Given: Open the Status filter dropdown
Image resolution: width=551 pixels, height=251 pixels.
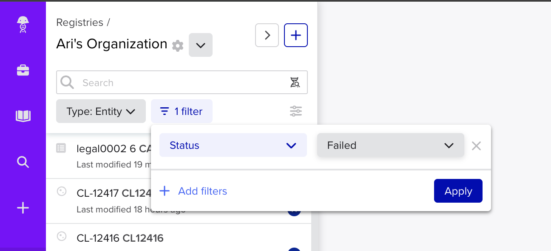Looking at the screenshot, I should 233,145.
